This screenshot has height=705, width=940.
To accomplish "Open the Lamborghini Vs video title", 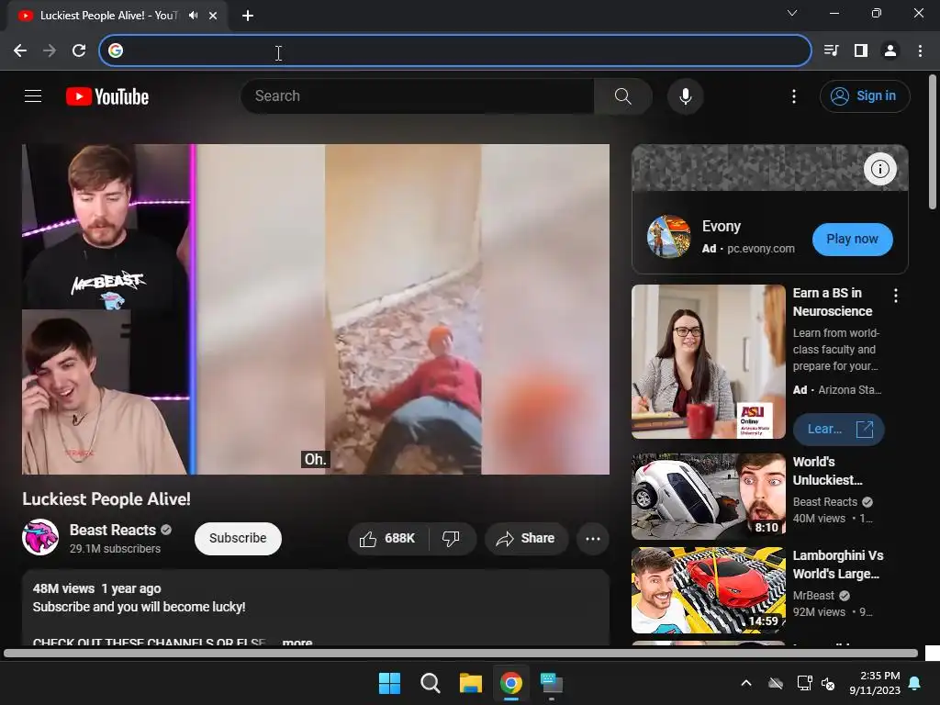I will [x=837, y=565].
